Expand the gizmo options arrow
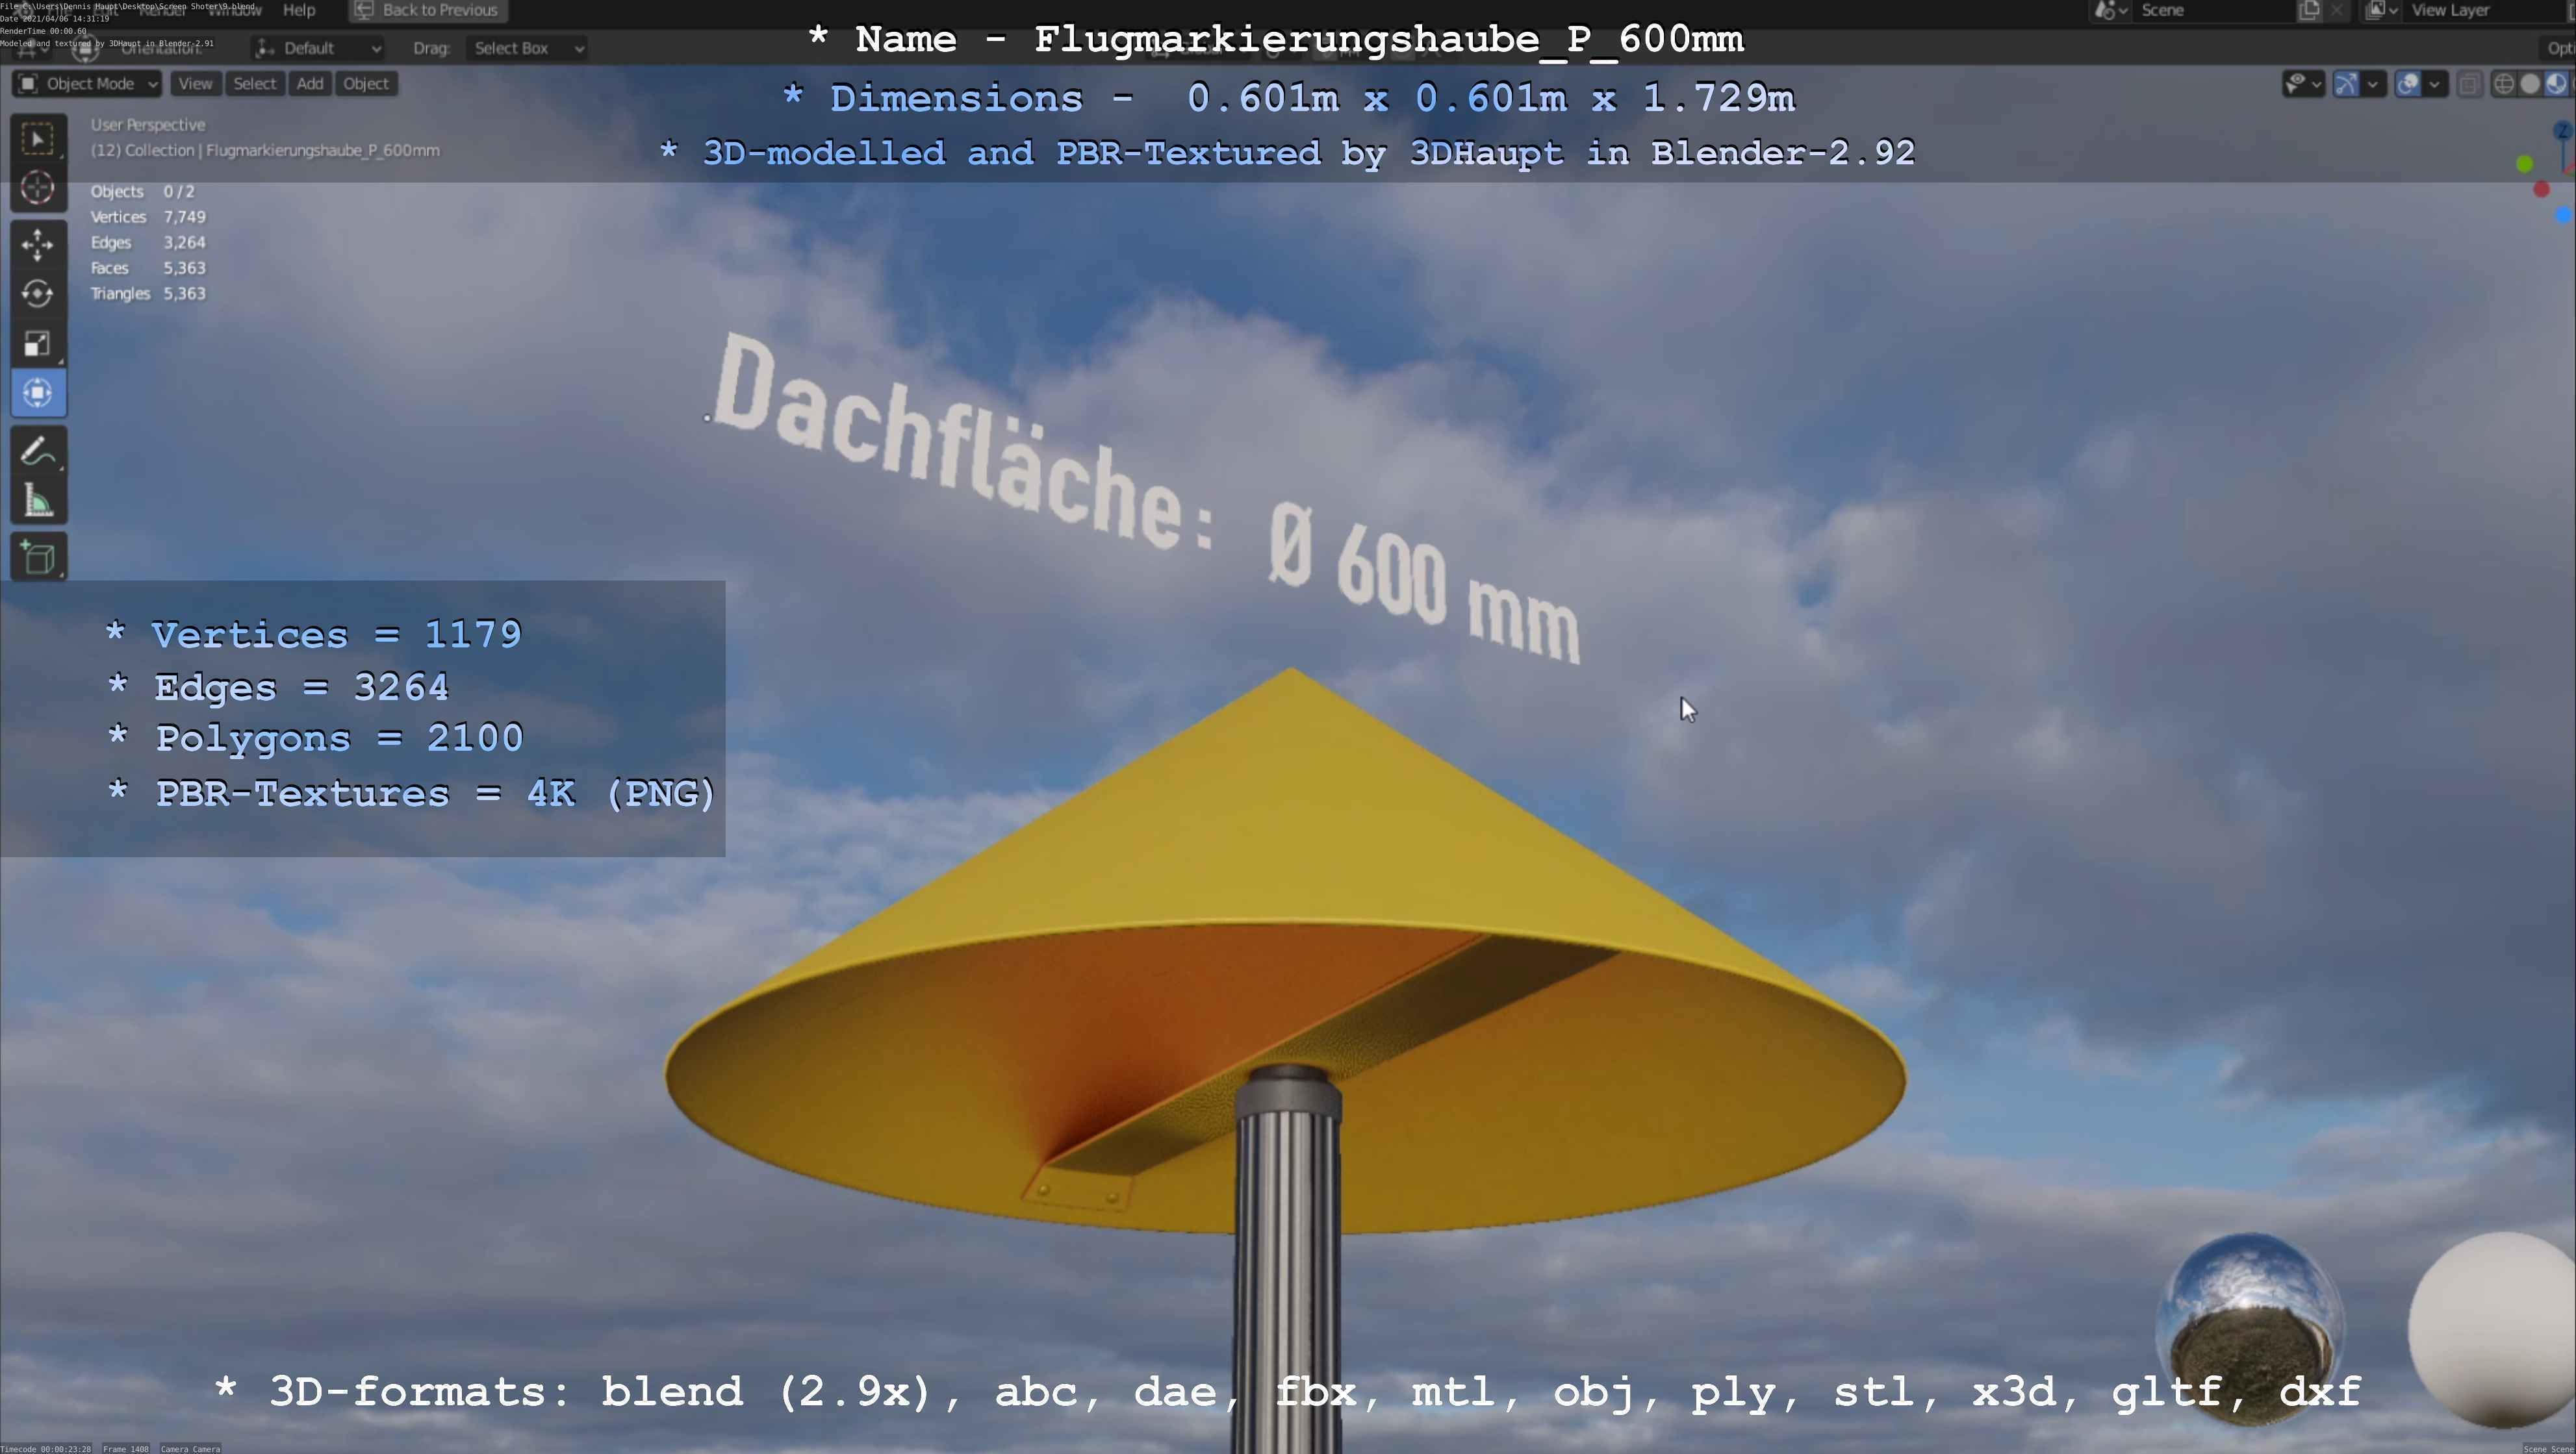 click(x=2373, y=84)
